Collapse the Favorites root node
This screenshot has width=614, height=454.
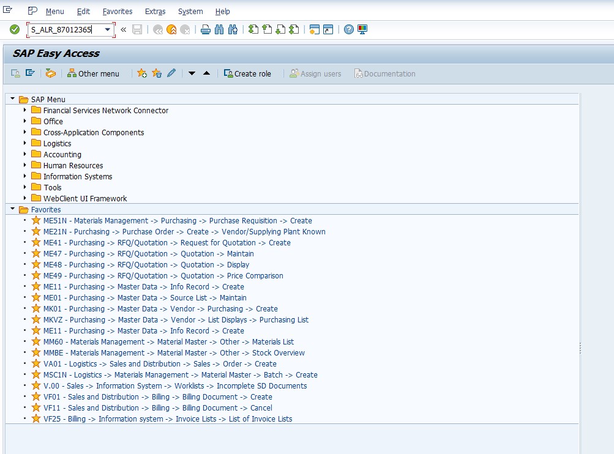[x=12, y=209]
